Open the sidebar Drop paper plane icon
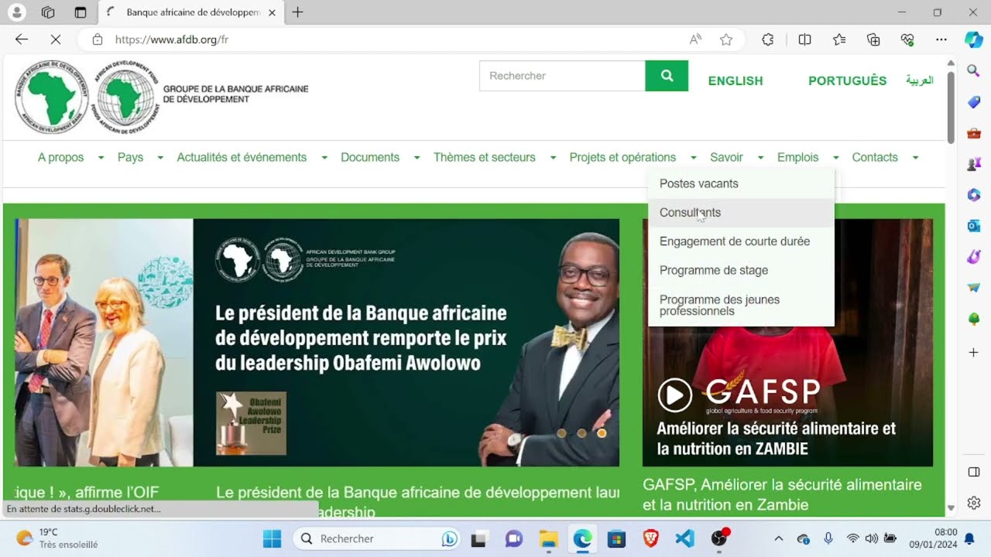 pos(974,288)
